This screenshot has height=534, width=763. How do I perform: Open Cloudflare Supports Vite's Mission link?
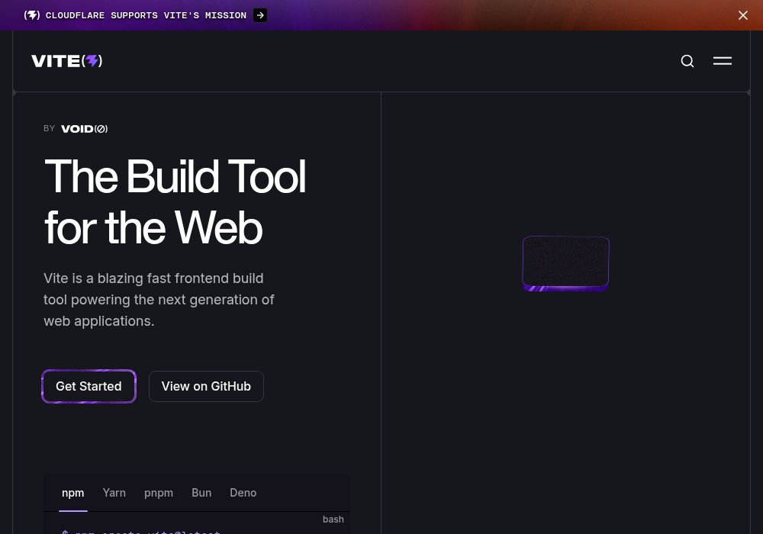pyautogui.click(x=146, y=15)
